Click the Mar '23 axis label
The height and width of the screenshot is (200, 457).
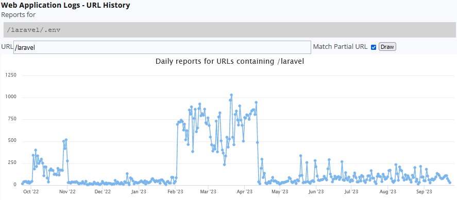coord(208,192)
